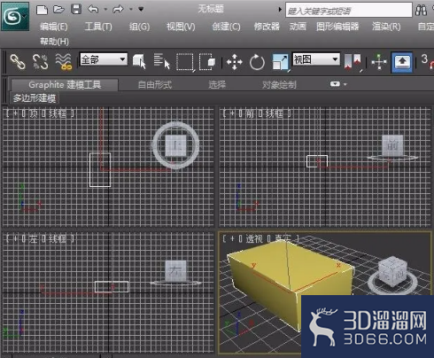Image resolution: width=434 pixels, height=358 pixels.
Task: Open the 图形编辑器 menu
Action: tap(337, 27)
